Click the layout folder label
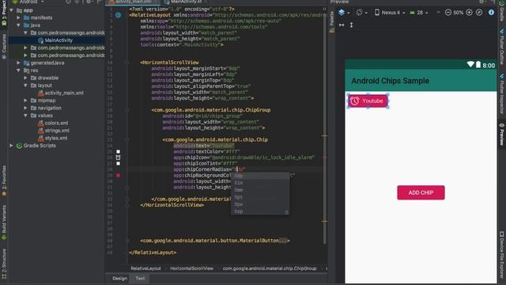Image resolution: width=506 pixels, height=285 pixels. 44,85
